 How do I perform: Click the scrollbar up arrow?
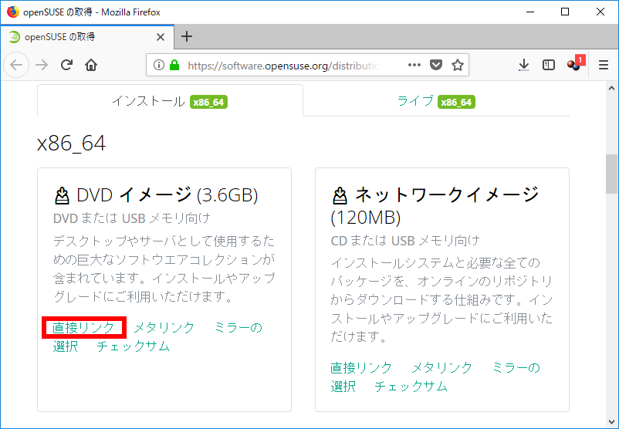point(612,89)
